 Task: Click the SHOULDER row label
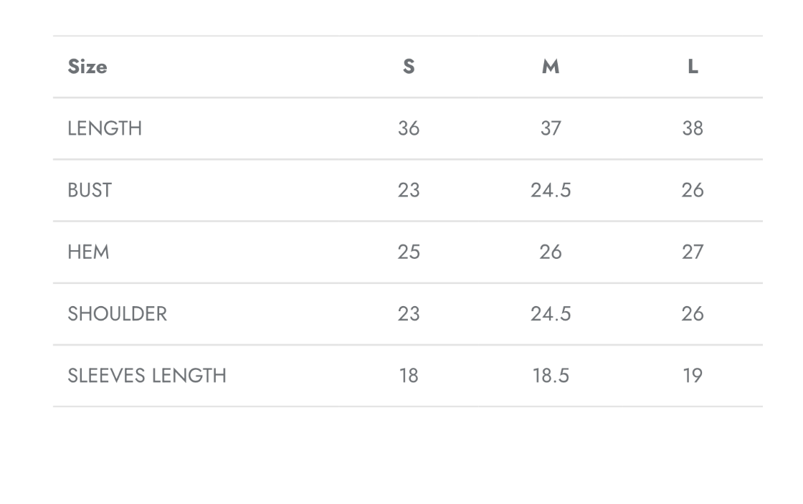click(117, 314)
